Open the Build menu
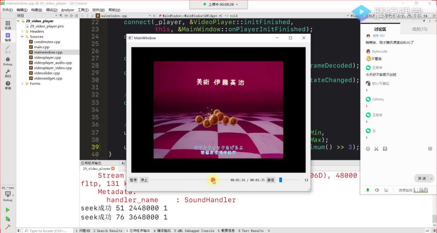 click(x=37, y=10)
